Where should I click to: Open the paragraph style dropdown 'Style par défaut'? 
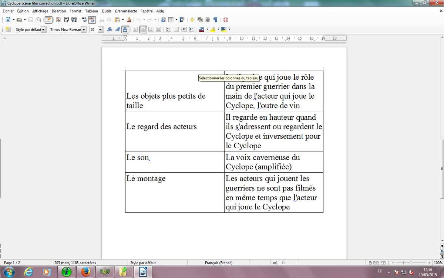(43, 29)
